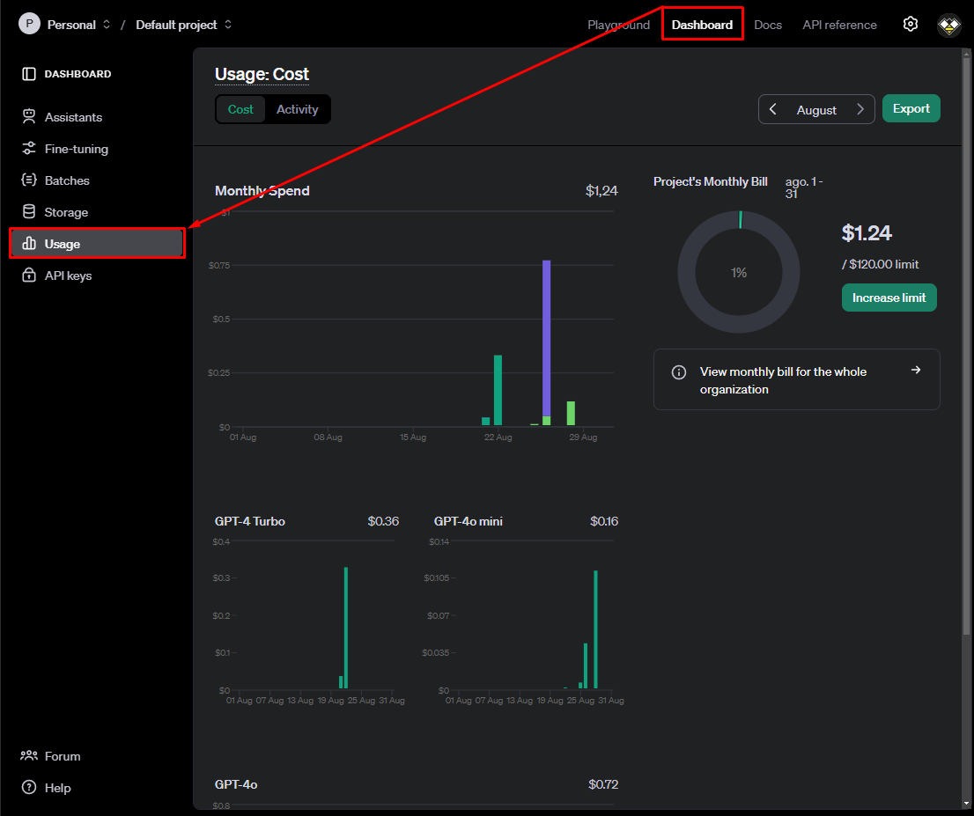Open the Assistants sidebar item
Image resolution: width=974 pixels, height=816 pixels.
point(97,117)
